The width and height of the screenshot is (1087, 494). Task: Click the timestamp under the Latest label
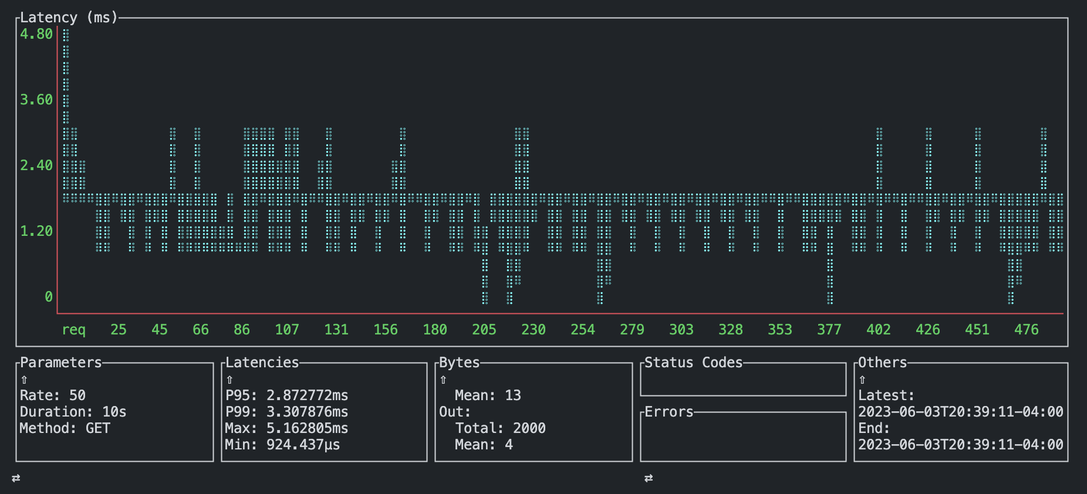(961, 412)
